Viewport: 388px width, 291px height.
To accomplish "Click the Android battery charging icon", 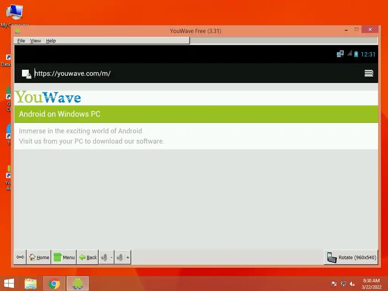I will coord(356,54).
